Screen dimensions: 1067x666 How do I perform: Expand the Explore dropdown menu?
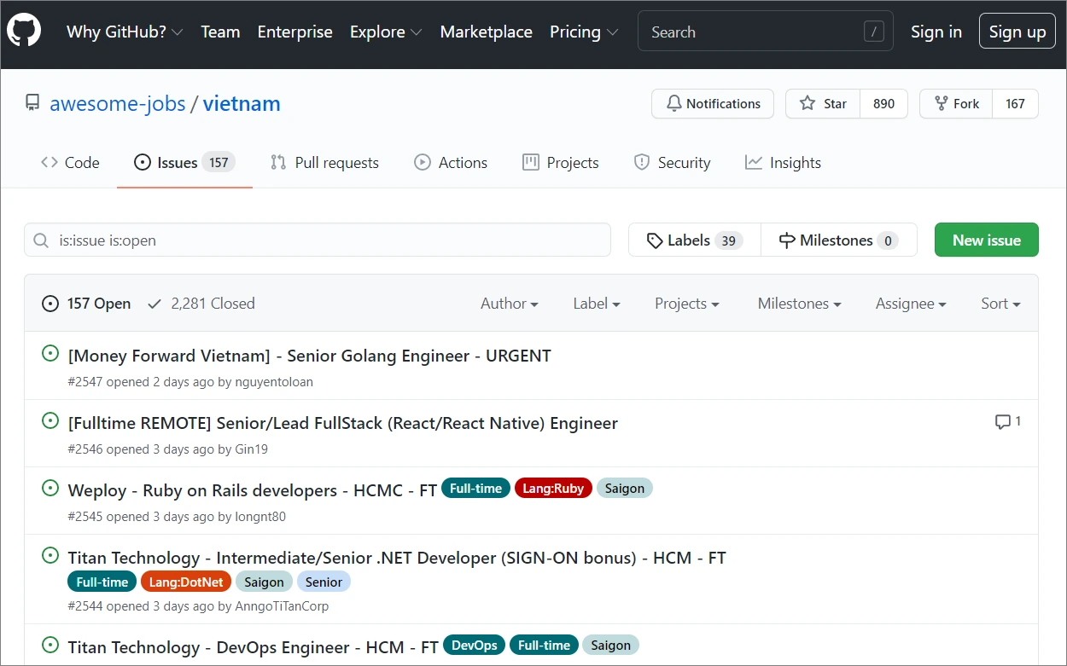coord(386,32)
